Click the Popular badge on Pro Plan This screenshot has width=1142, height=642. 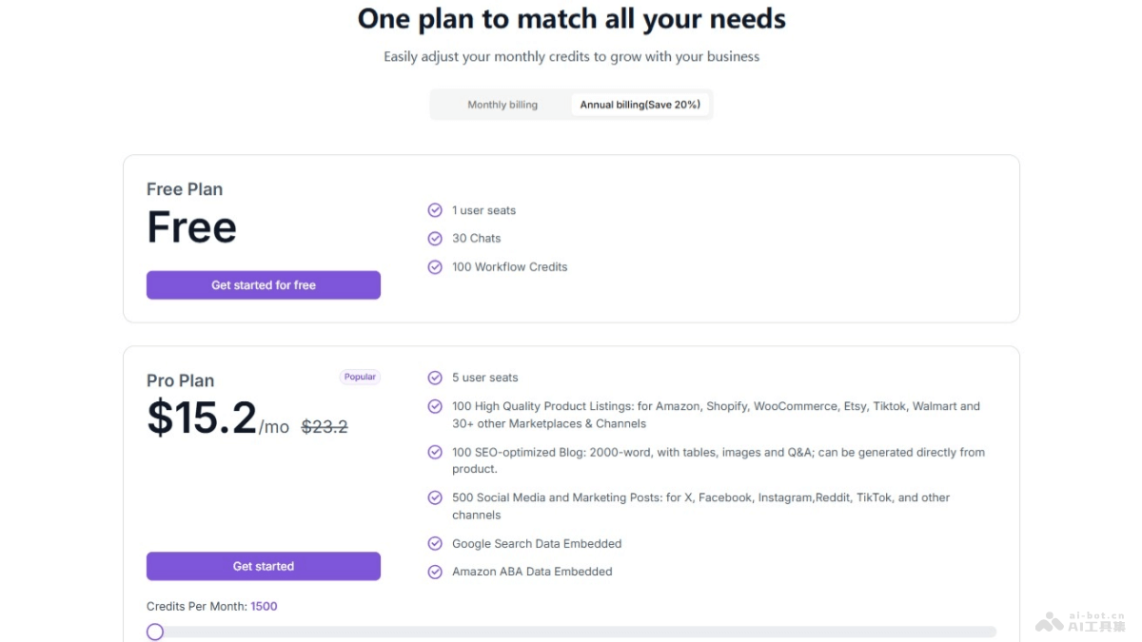[x=360, y=377]
